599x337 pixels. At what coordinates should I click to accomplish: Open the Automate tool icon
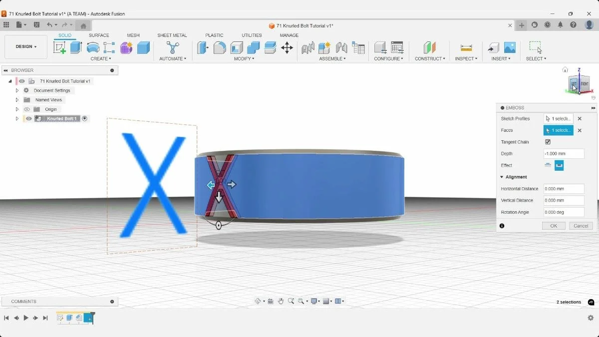point(173,47)
